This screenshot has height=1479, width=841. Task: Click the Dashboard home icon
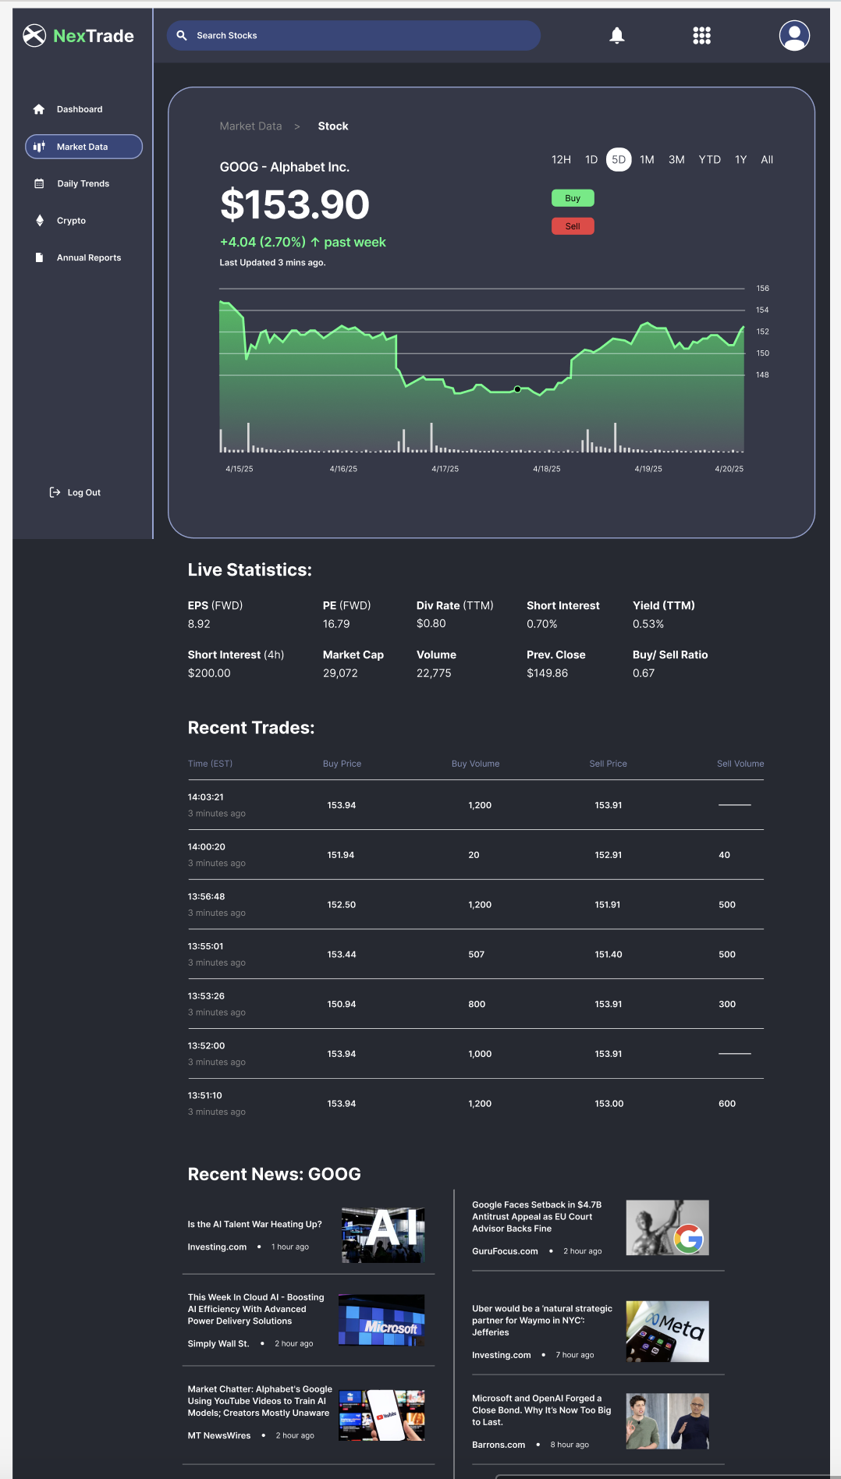39,109
